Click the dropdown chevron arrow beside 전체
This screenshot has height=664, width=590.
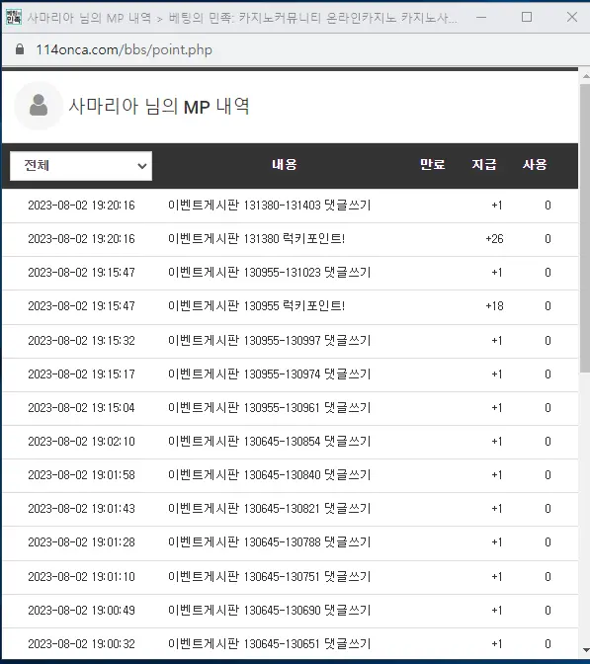[x=142, y=166]
